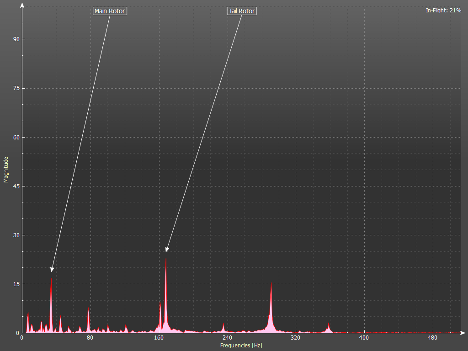Click the 320 tick label on frequency axis
This screenshot has width=468, height=351.
pyautogui.click(x=295, y=338)
